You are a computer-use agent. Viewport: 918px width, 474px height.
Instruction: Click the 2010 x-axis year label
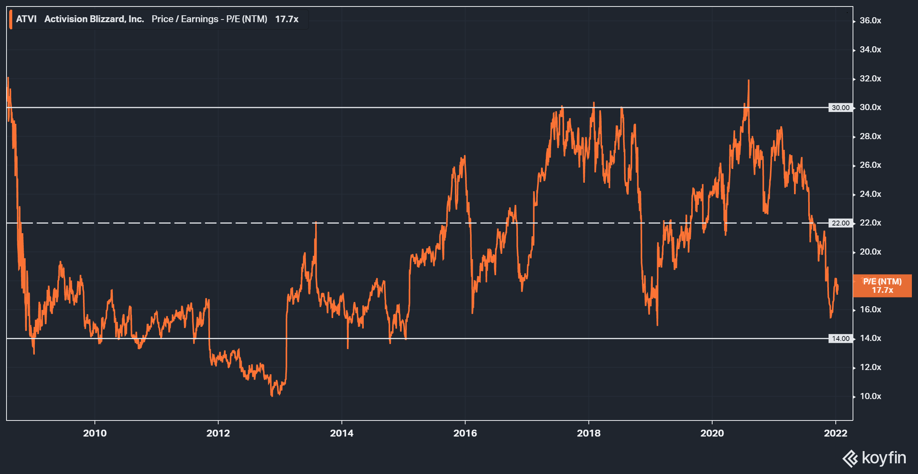click(95, 433)
